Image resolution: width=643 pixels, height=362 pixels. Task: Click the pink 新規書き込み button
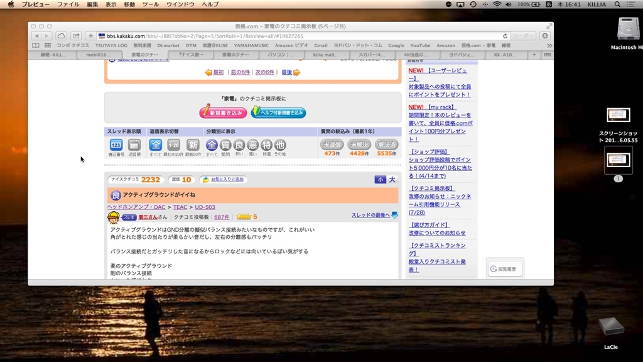(223, 112)
